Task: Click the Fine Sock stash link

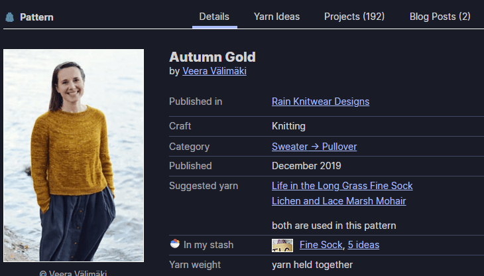Action: (x=321, y=245)
